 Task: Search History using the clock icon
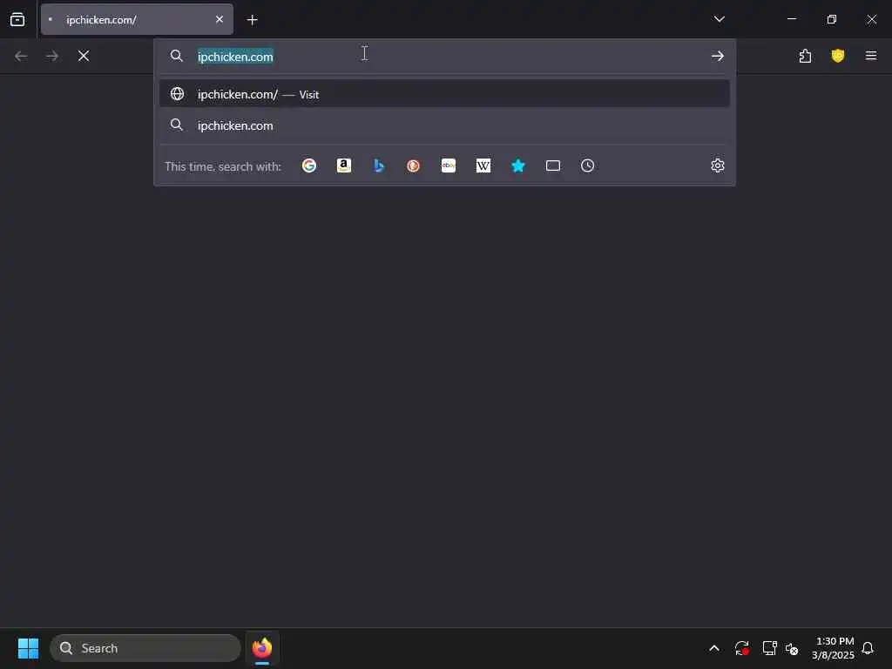(x=588, y=166)
